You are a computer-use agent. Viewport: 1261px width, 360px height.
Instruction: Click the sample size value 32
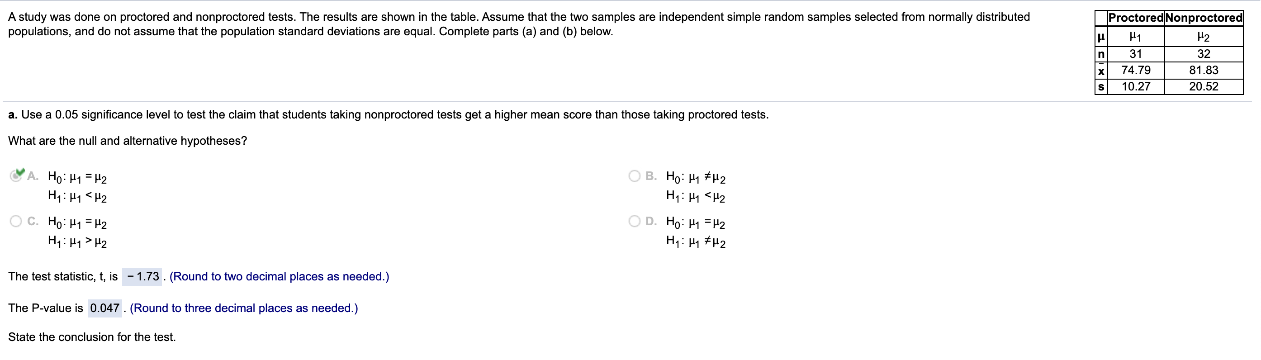1204,54
